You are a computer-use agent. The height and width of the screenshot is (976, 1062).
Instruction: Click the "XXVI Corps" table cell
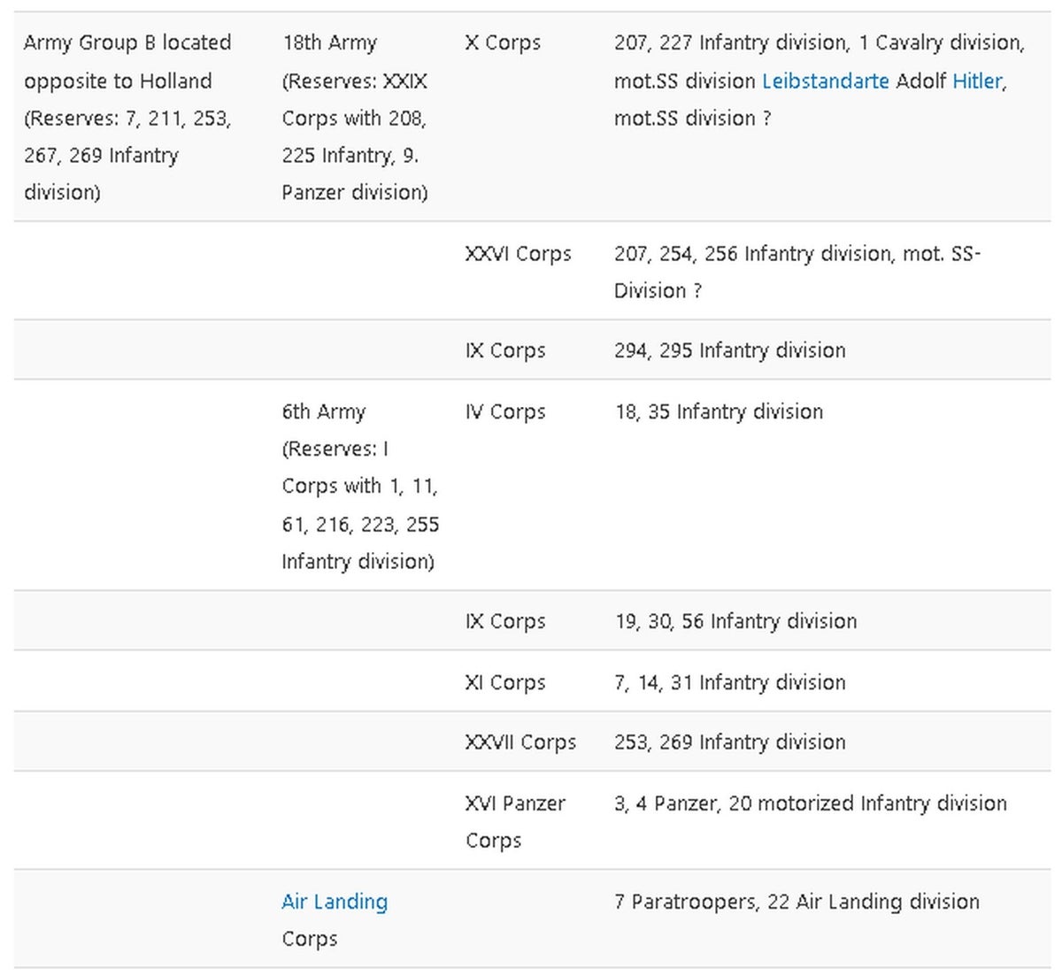(x=518, y=254)
